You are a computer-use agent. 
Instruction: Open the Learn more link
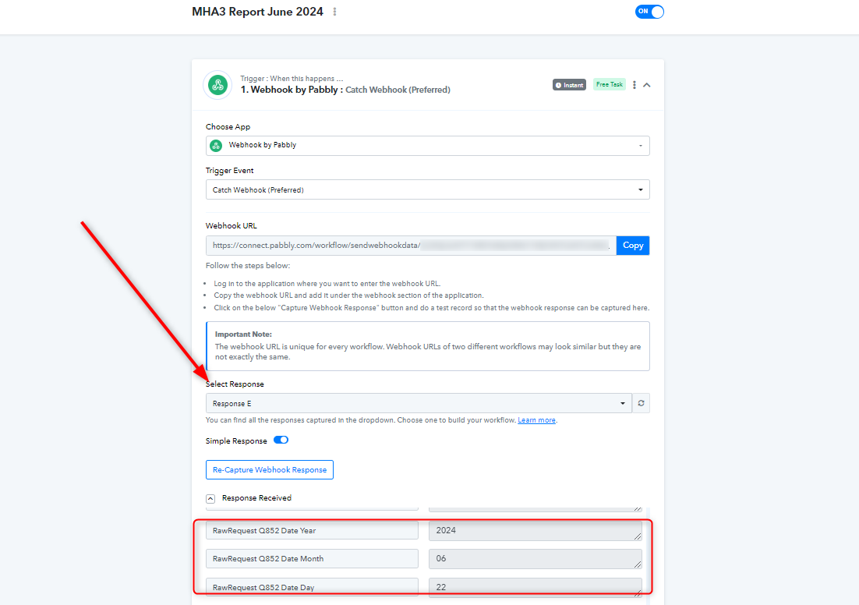click(x=536, y=420)
